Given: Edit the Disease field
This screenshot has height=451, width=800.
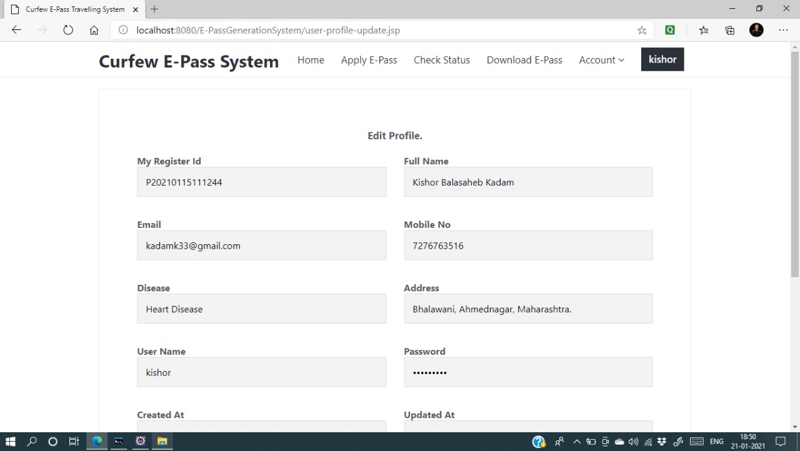Looking at the screenshot, I should [x=261, y=309].
